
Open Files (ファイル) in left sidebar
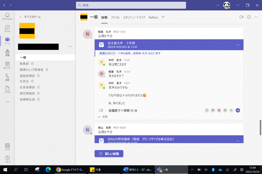point(7,89)
